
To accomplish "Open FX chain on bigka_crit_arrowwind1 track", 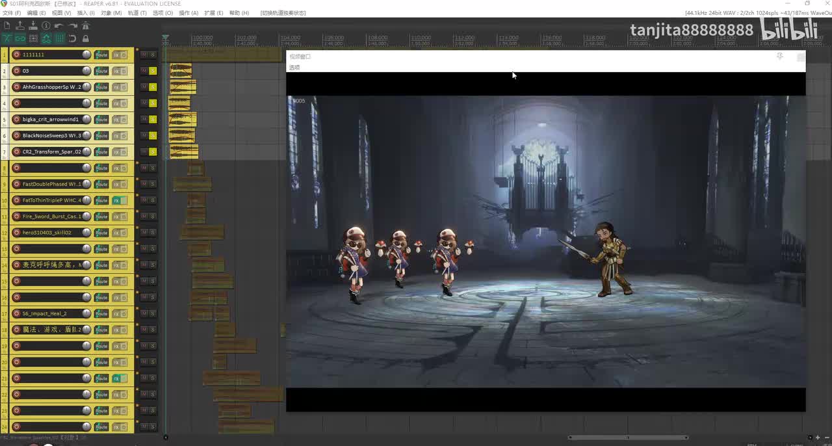I will (x=117, y=120).
